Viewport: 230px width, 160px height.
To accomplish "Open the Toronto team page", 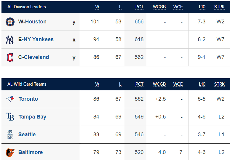I will [x=28, y=99].
